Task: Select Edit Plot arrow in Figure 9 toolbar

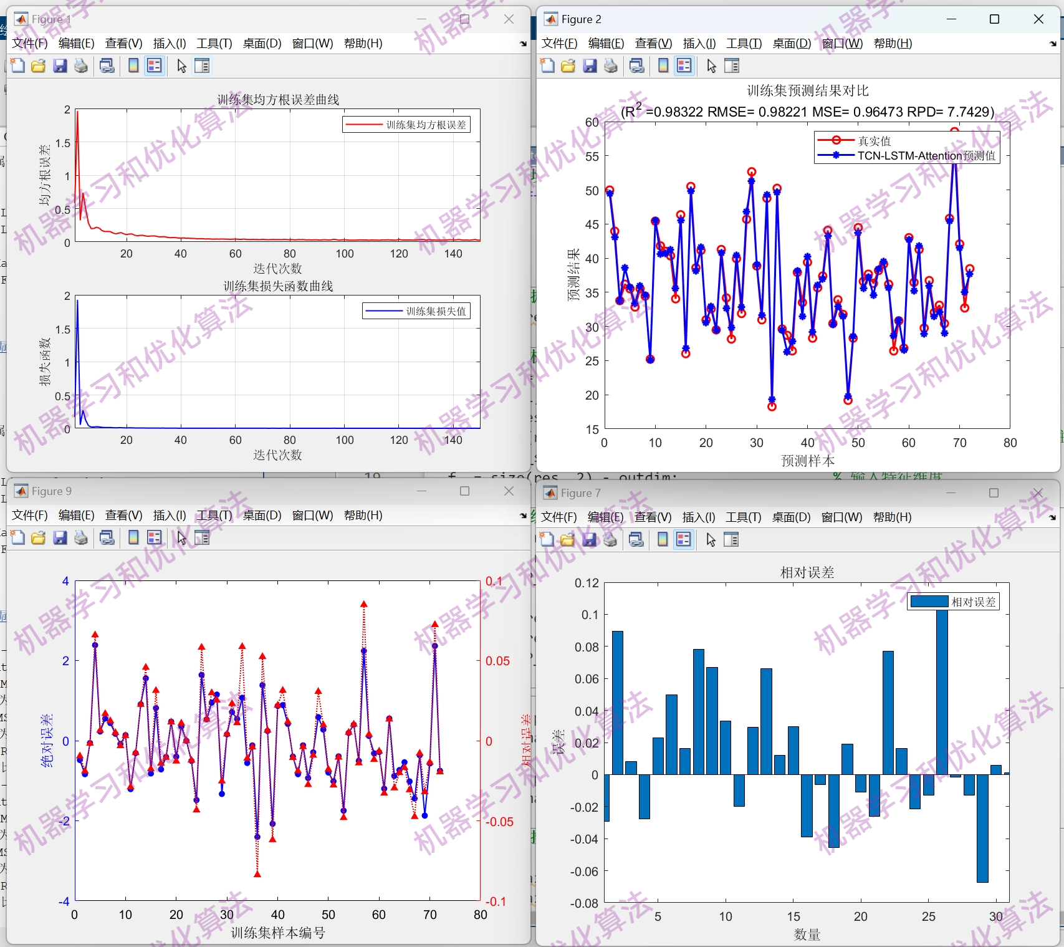Action: tap(181, 537)
